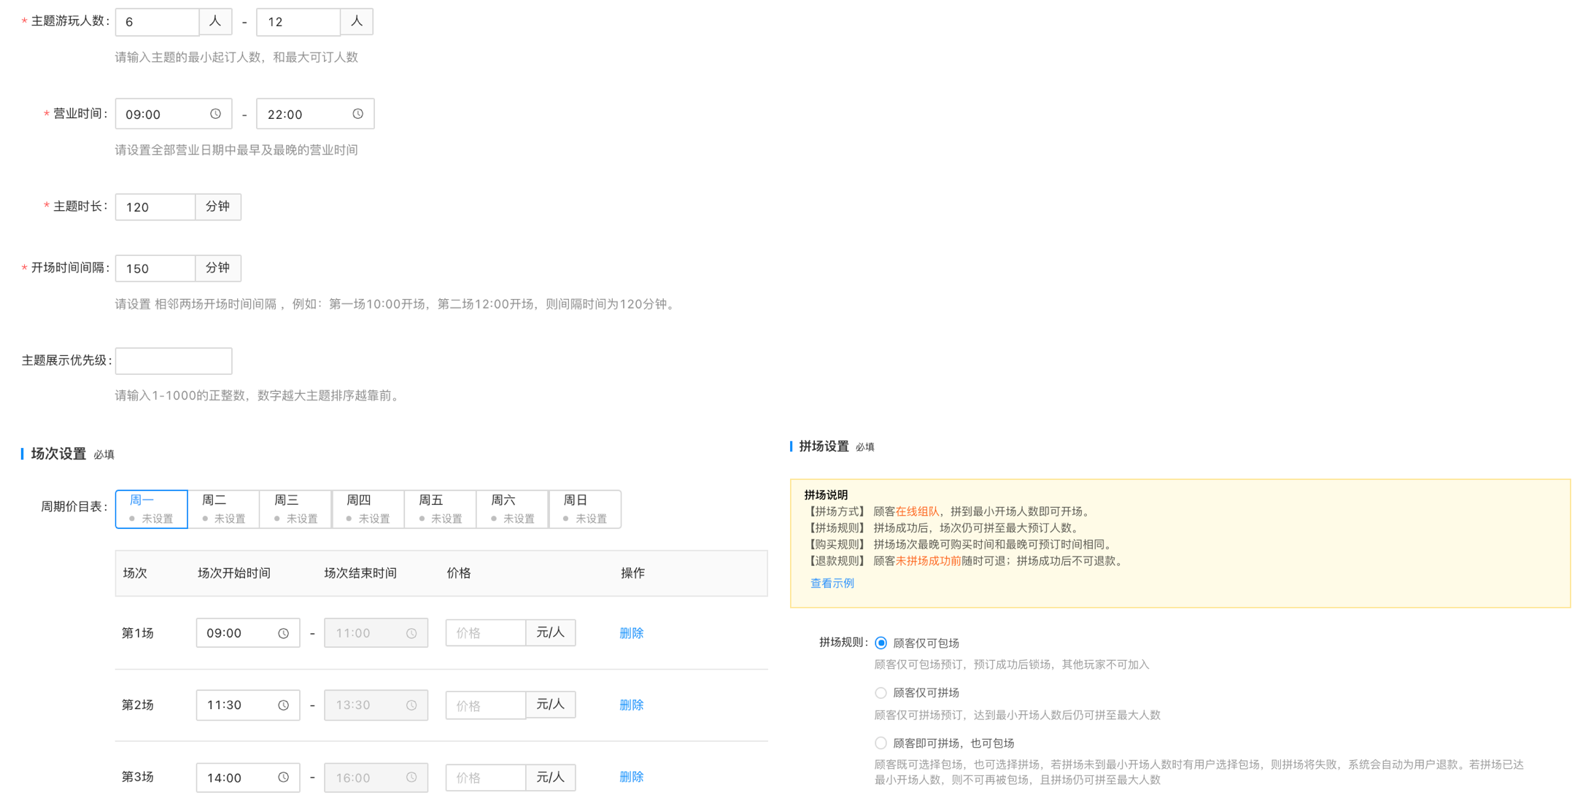The width and height of the screenshot is (1583, 798).
Task: Select 顾客仅可包场 radio option
Action: point(880,643)
